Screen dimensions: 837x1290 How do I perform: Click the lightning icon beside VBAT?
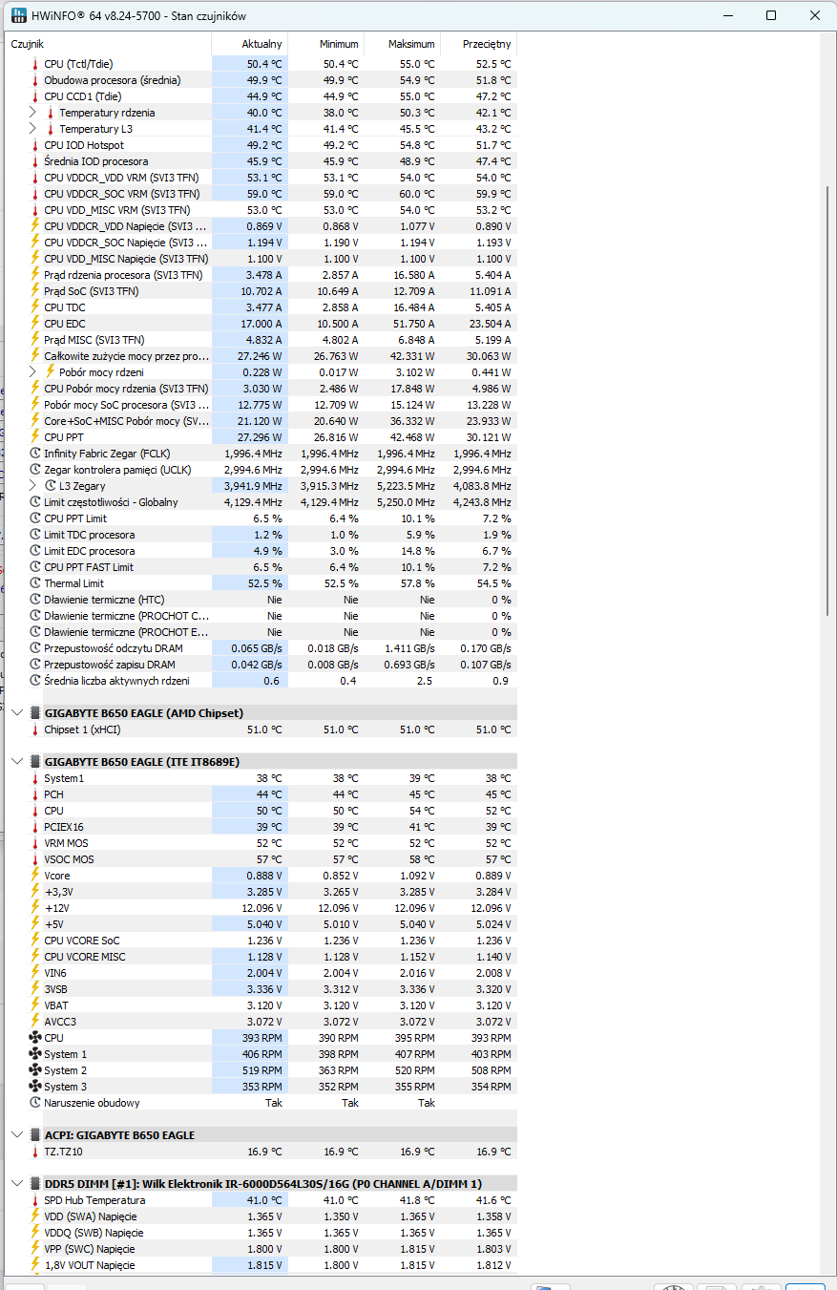coord(35,1005)
